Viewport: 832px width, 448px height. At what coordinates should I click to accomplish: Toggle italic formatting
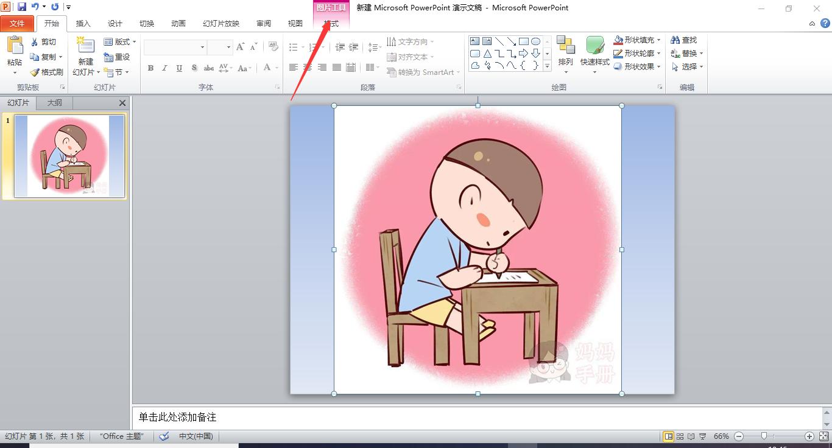[164, 68]
